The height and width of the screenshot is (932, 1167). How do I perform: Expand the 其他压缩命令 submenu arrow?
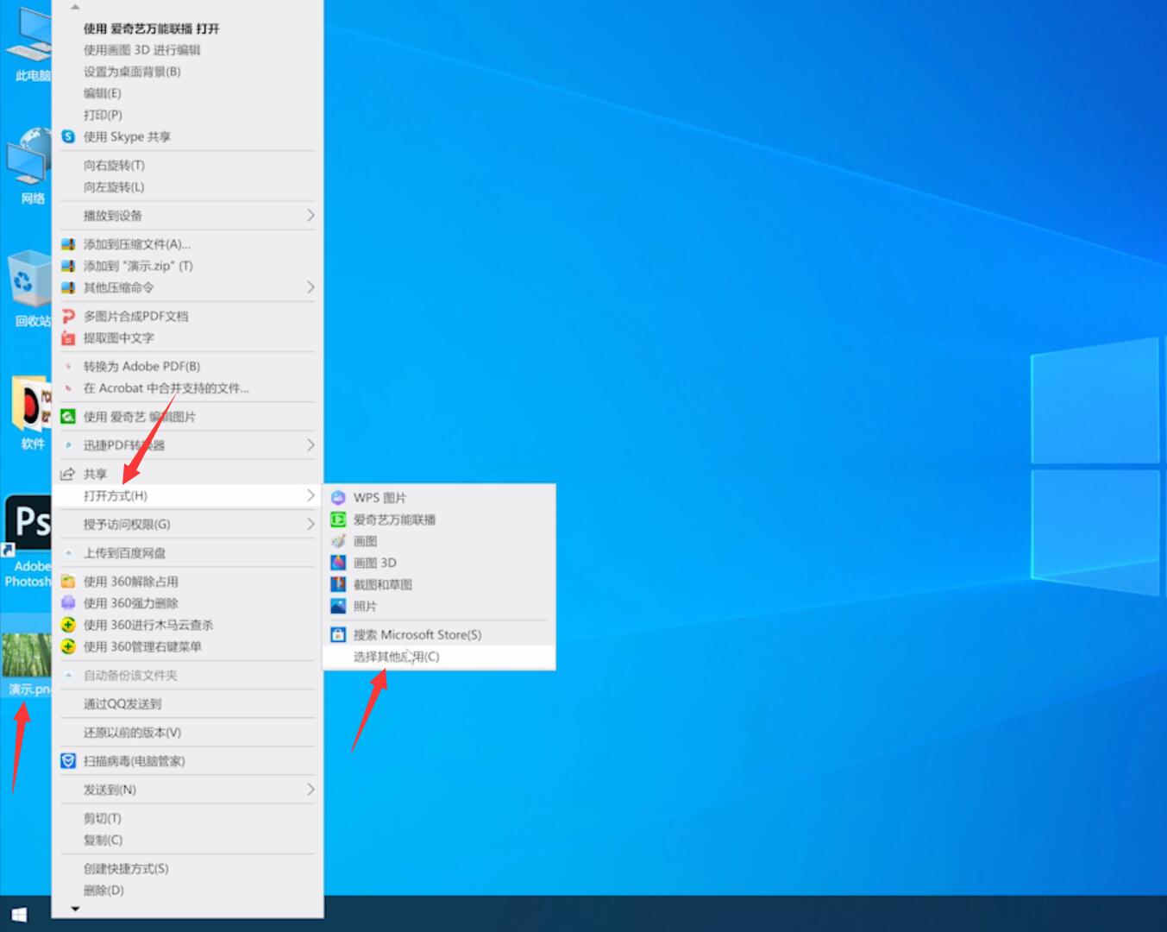pos(311,287)
